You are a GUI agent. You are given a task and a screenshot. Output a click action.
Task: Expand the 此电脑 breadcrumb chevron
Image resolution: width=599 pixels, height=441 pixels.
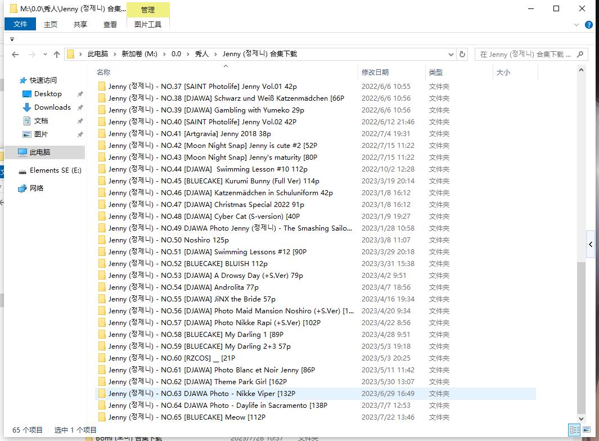[x=115, y=54]
